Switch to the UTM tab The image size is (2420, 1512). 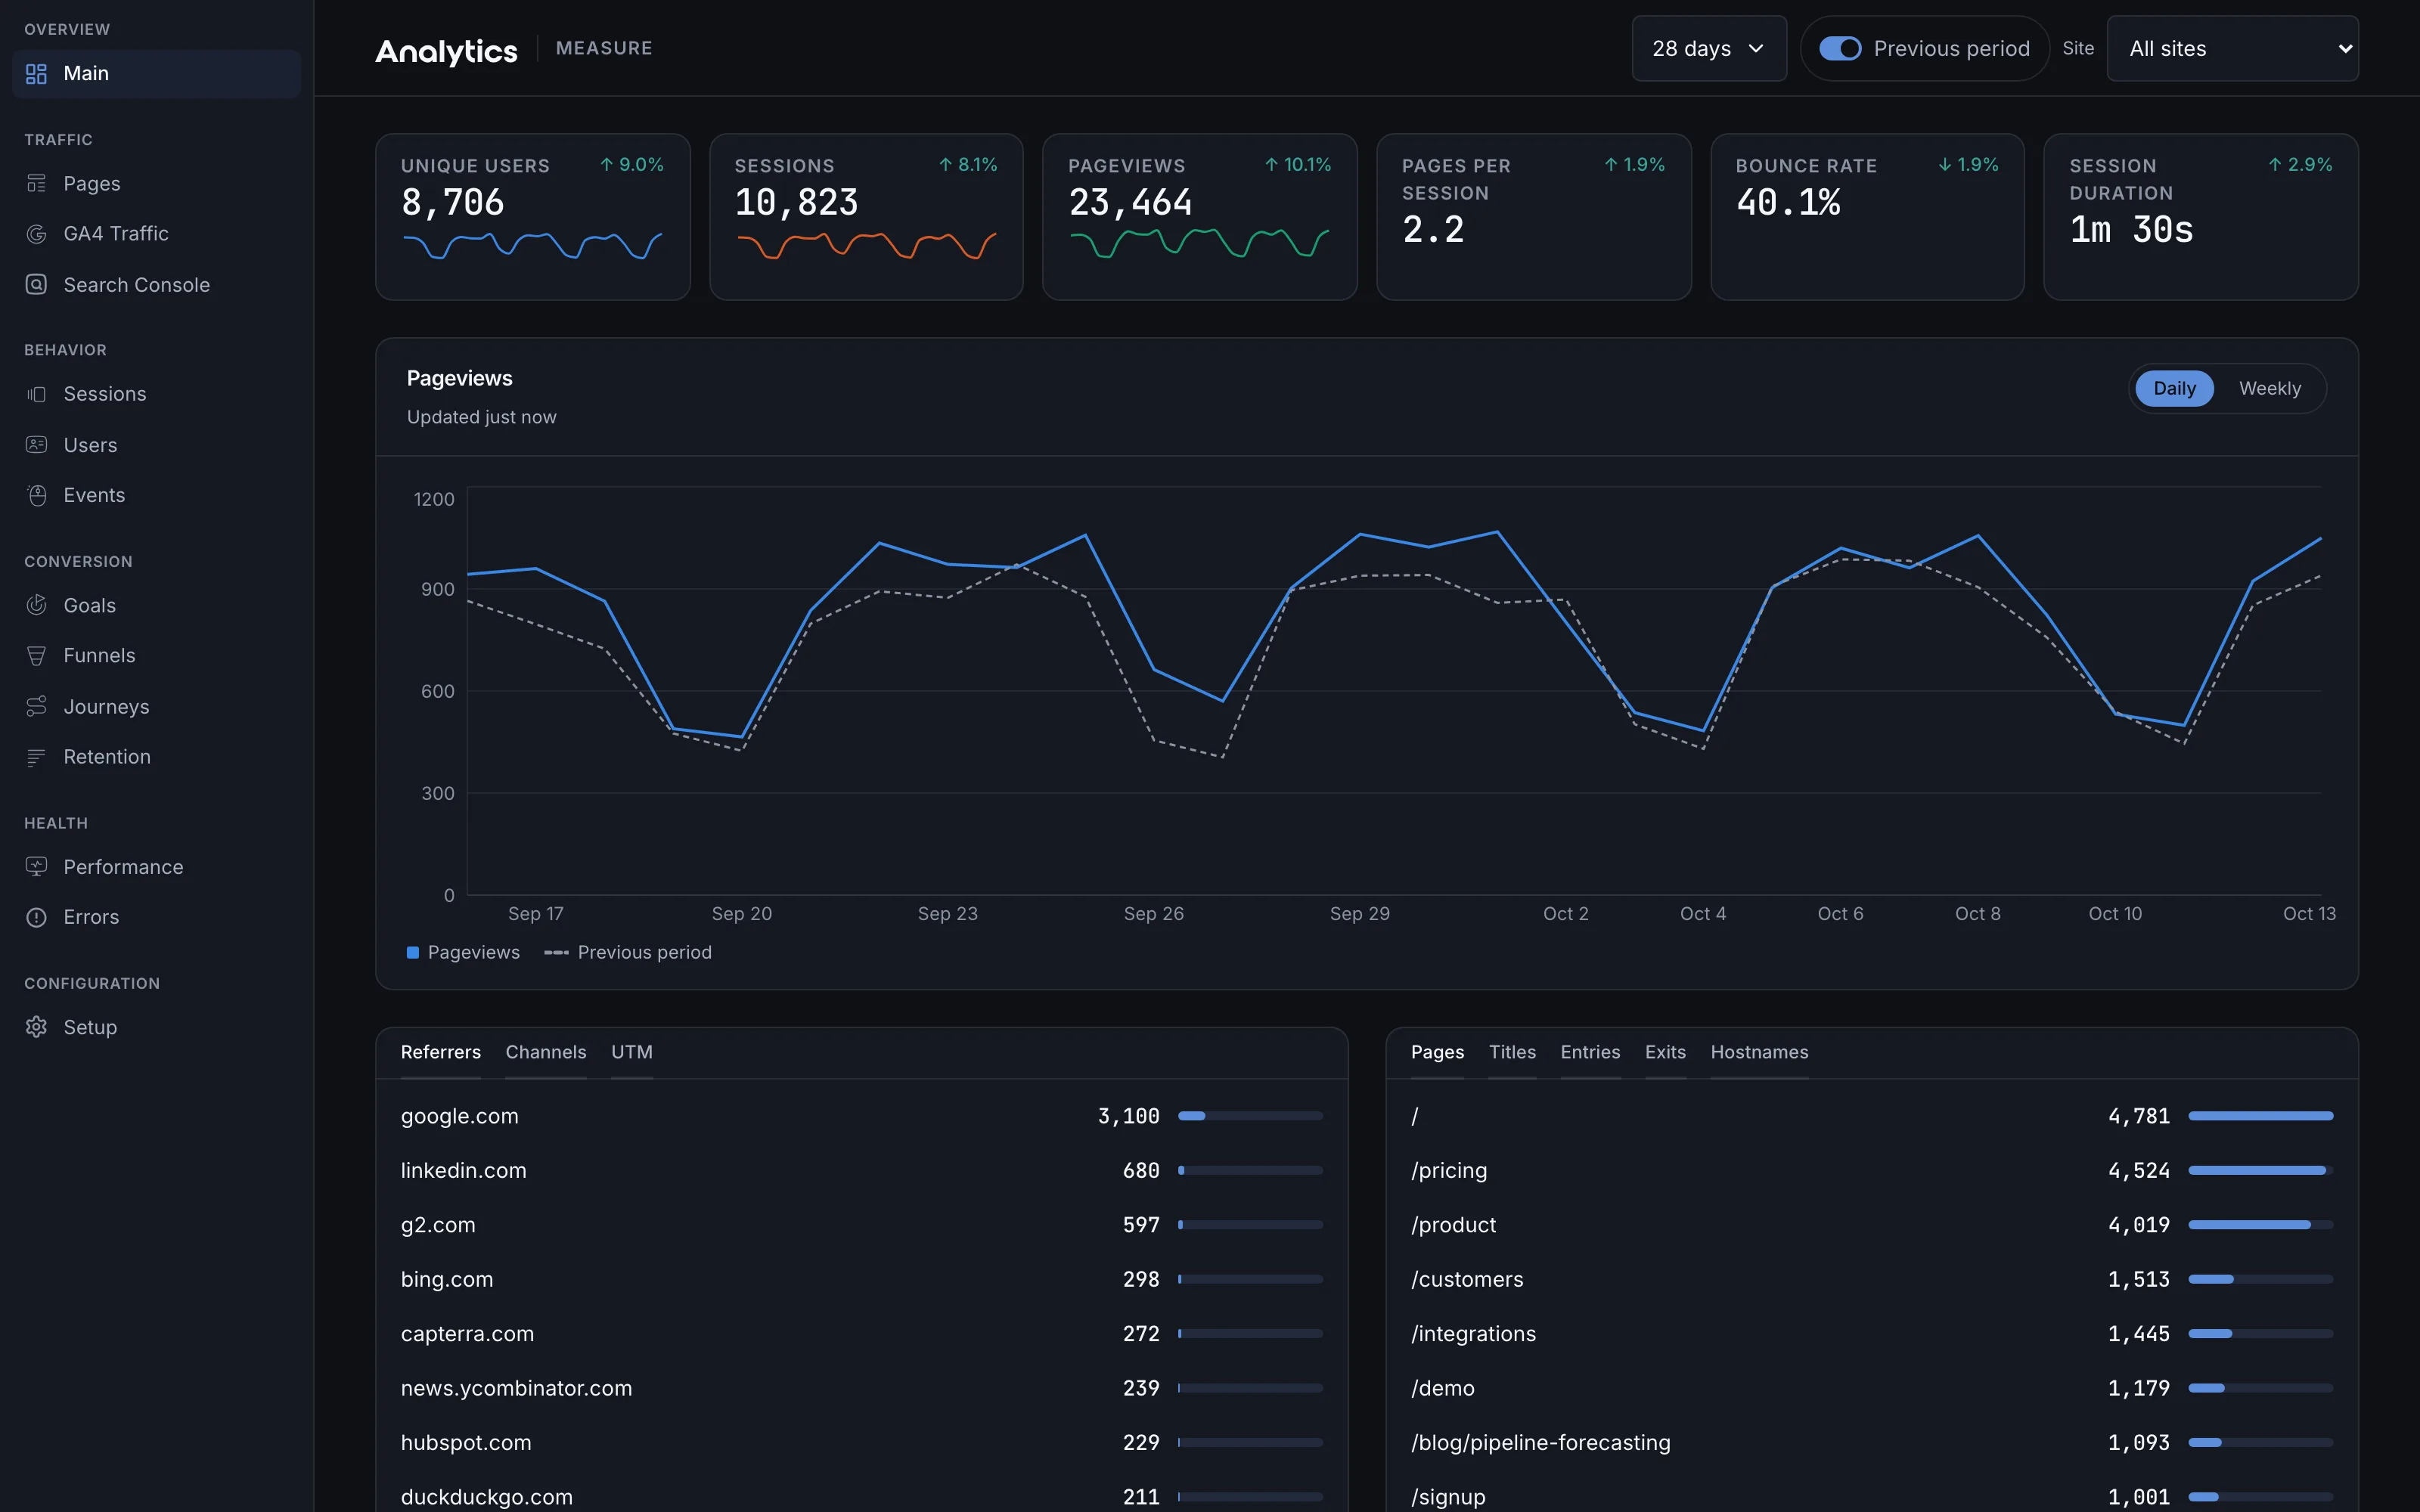pyautogui.click(x=632, y=1053)
